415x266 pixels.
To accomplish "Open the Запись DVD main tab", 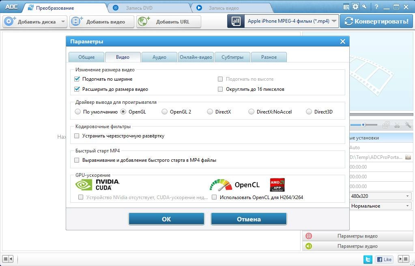I will 149,8.
